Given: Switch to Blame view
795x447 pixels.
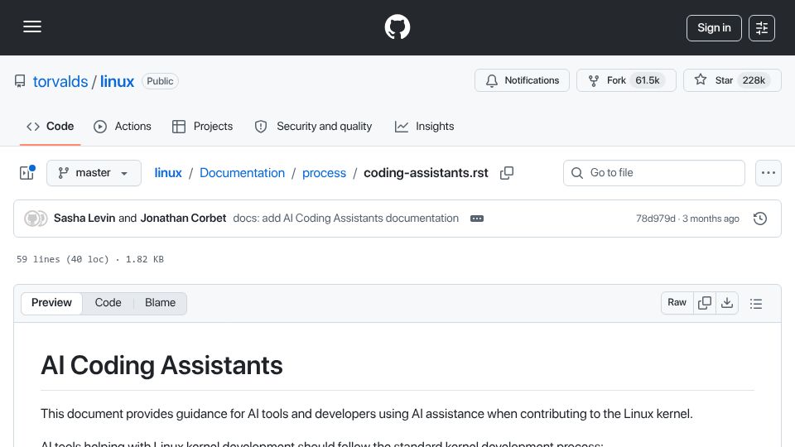Looking at the screenshot, I should click(x=160, y=303).
